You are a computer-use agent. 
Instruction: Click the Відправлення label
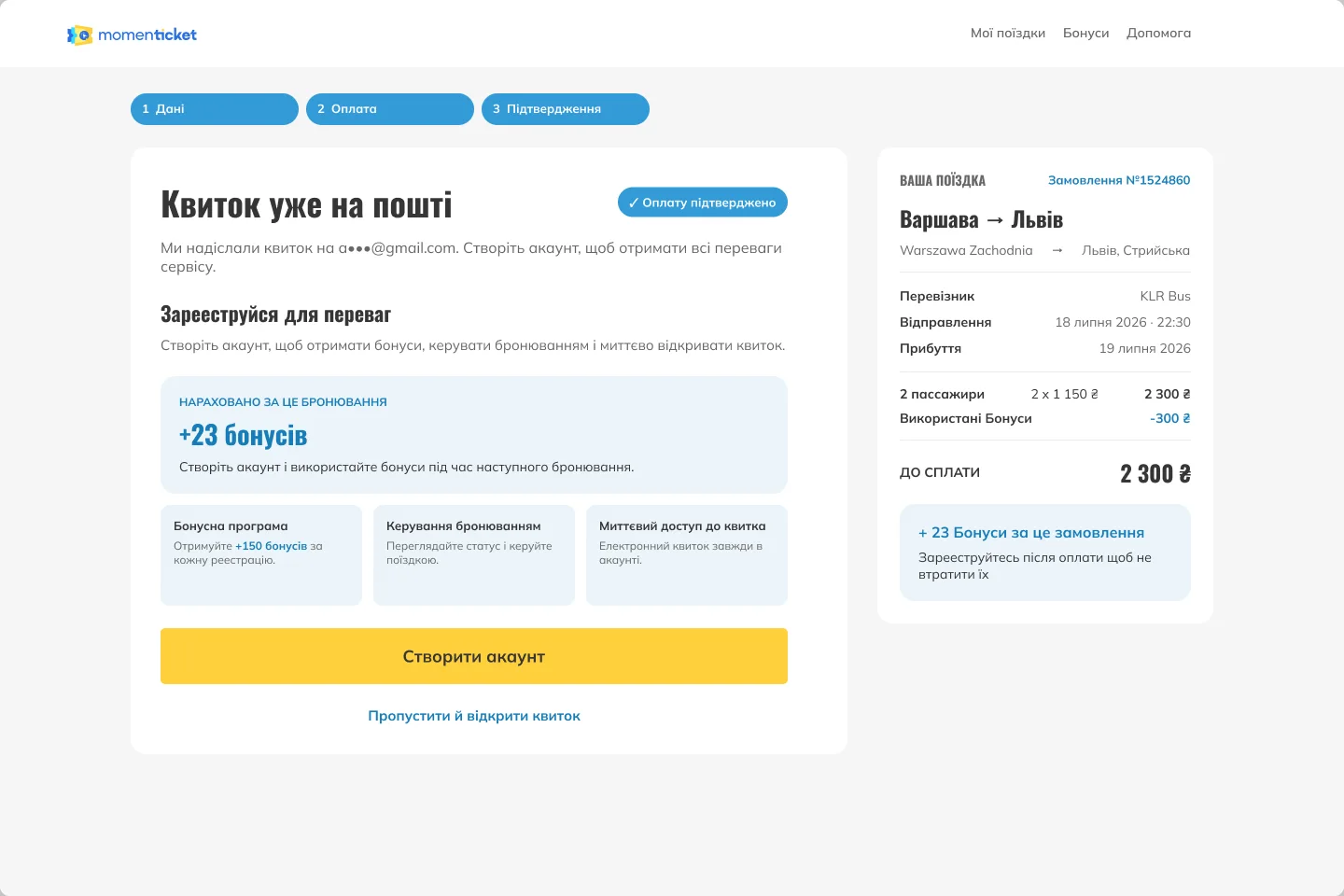[x=945, y=322]
